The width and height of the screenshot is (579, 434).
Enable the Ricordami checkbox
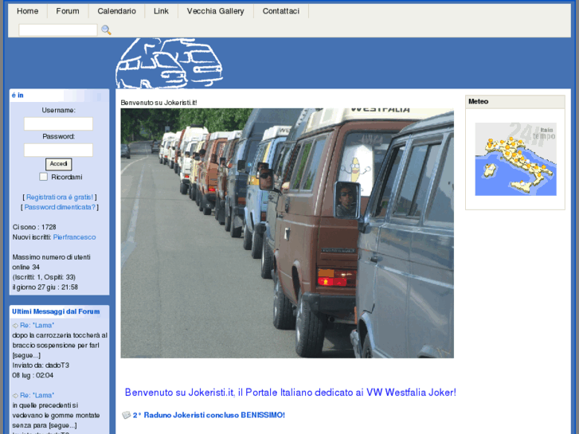44,177
